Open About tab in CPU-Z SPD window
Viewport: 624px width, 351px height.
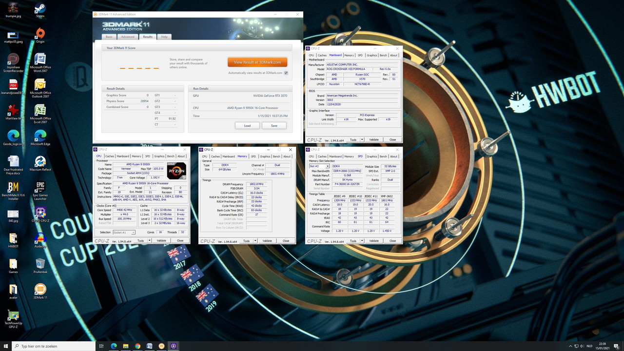tap(393, 156)
